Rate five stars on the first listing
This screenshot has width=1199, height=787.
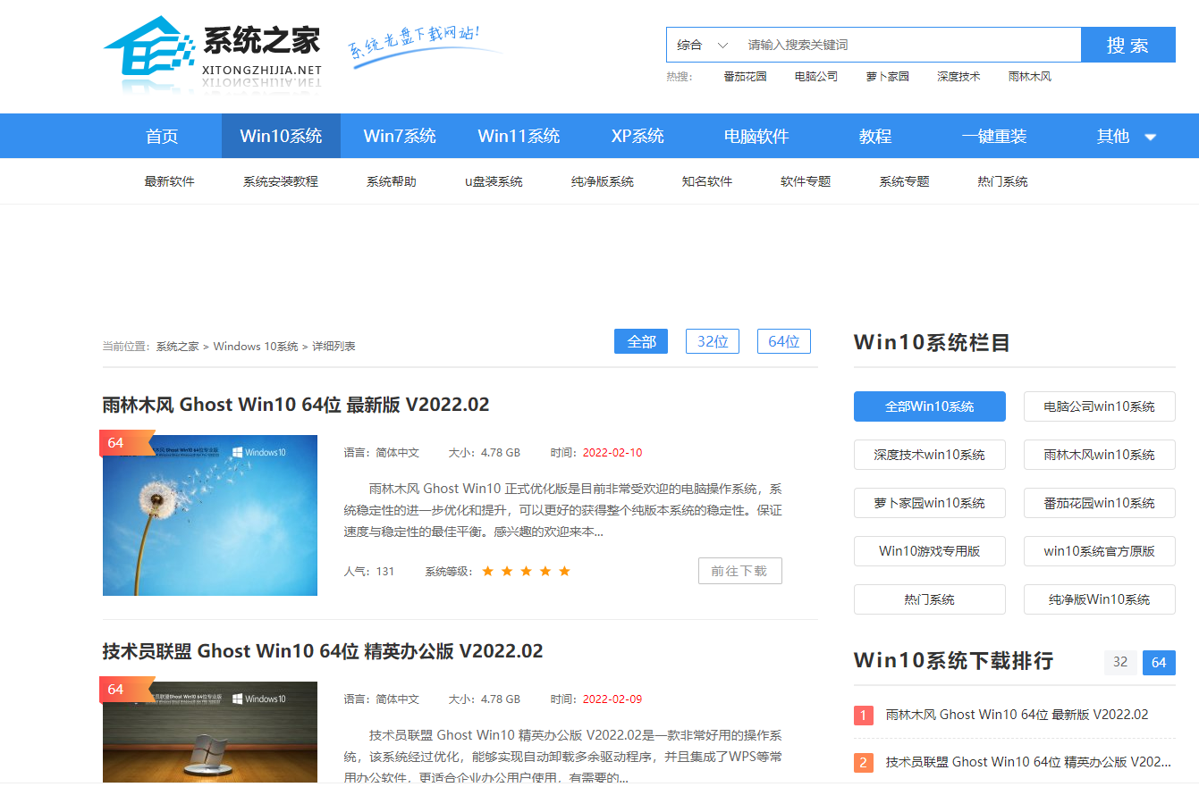[x=565, y=571]
